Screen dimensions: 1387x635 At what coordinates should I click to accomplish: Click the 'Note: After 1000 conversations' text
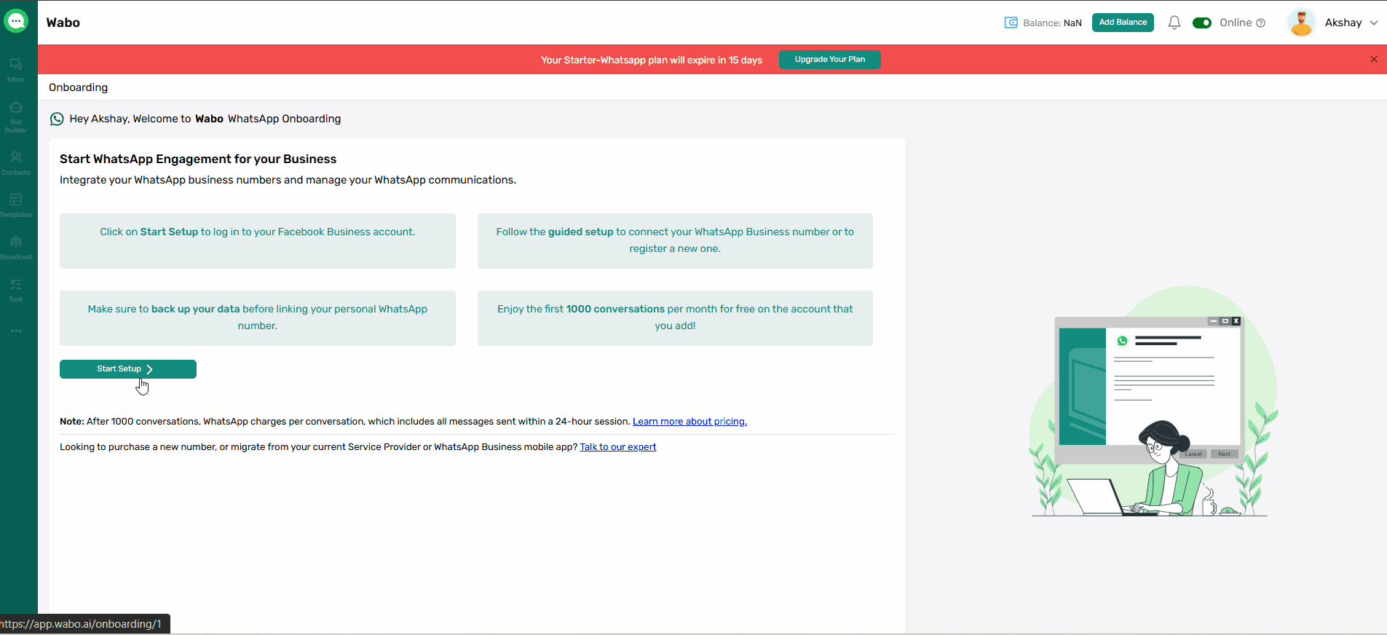346,422
